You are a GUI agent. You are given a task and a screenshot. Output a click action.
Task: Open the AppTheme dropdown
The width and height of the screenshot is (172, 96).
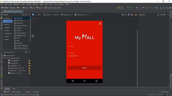(67, 15)
